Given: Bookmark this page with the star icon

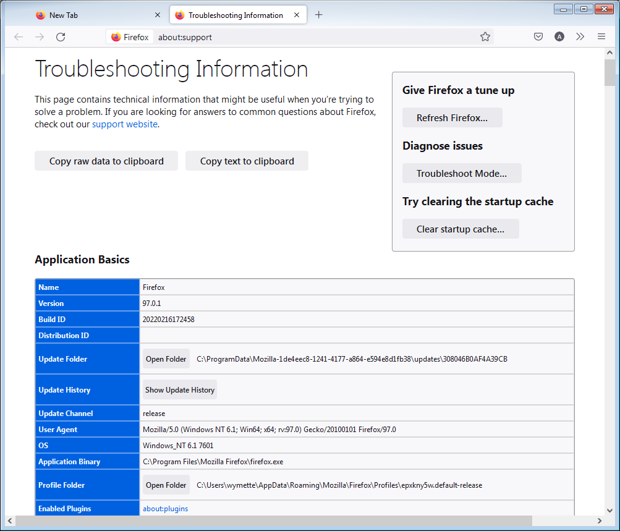Looking at the screenshot, I should pos(485,36).
